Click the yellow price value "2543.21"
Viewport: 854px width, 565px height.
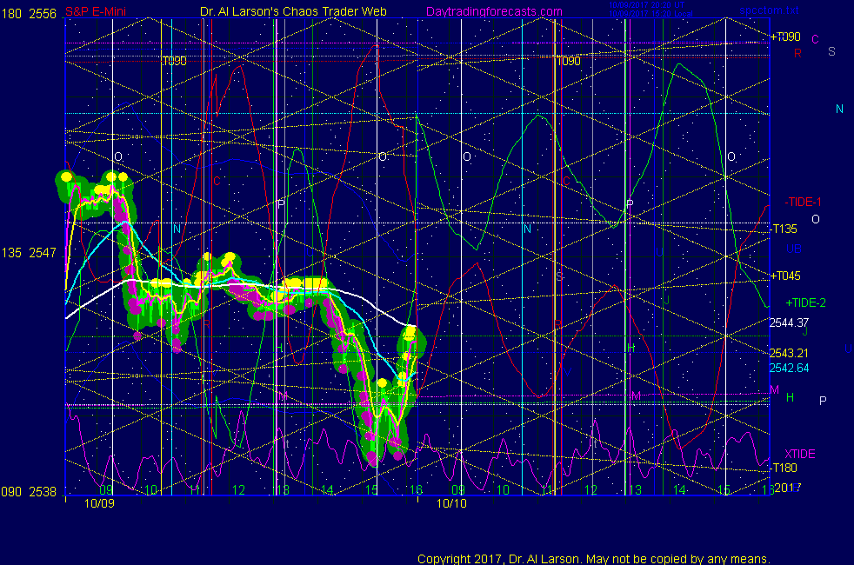point(789,353)
